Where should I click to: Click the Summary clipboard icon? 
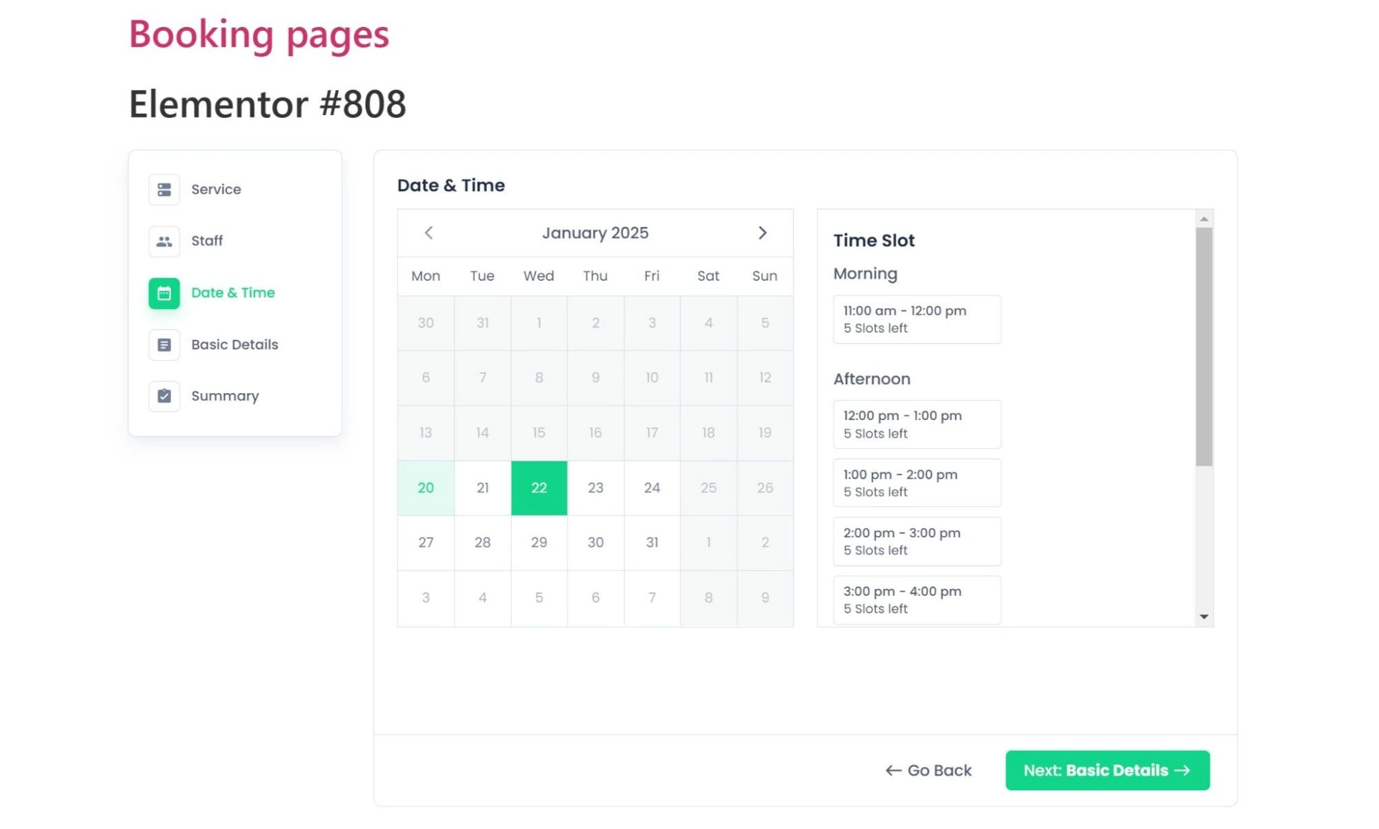click(164, 397)
